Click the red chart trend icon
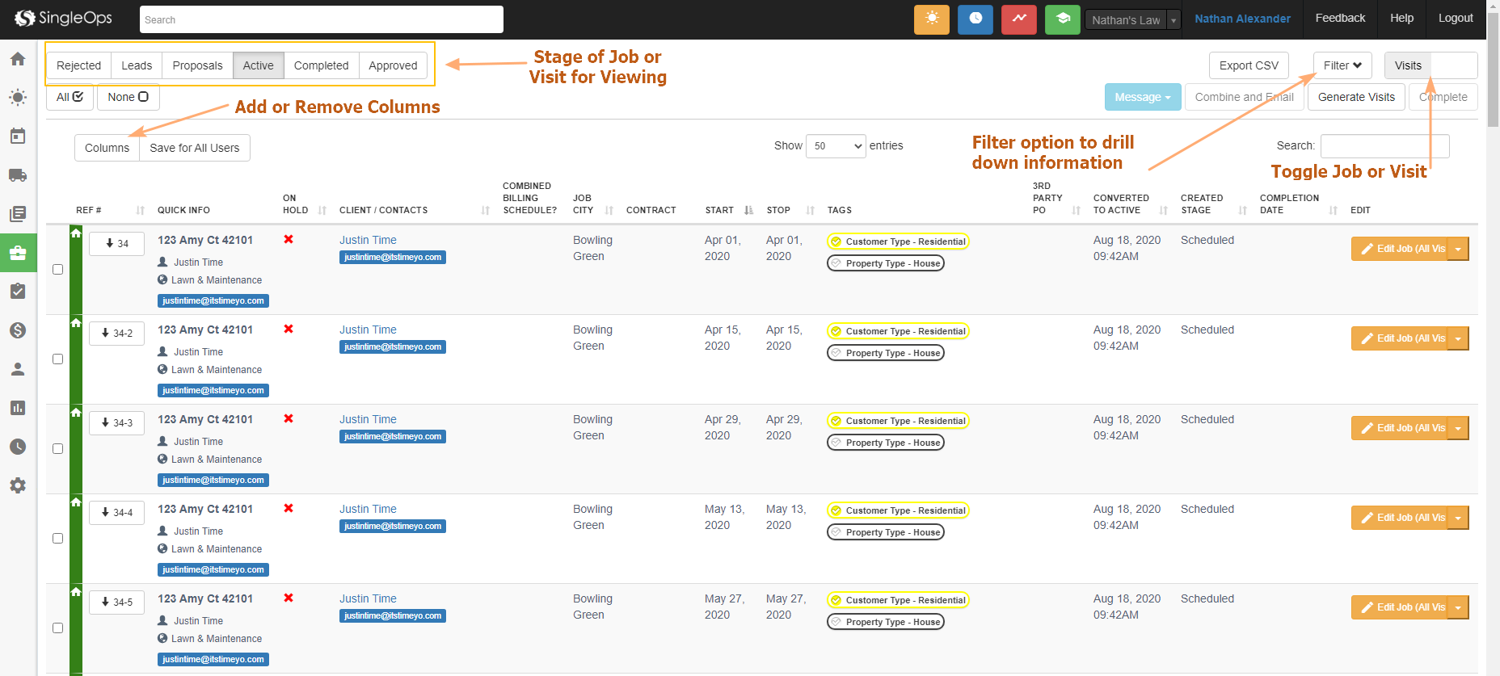Viewport: 1500px width, 676px height. pyautogui.click(x=1018, y=19)
